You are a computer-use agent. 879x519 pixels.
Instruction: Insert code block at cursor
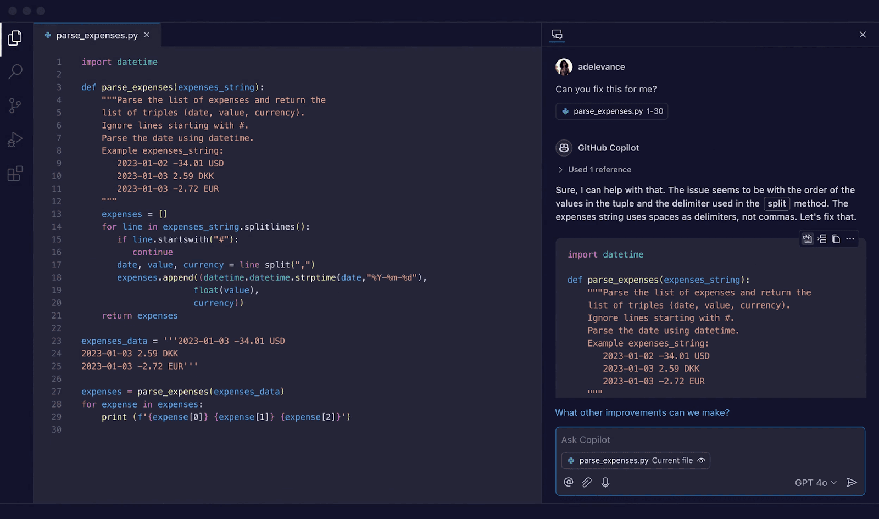822,239
